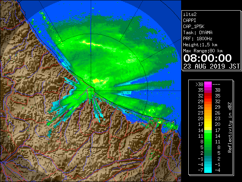The height and width of the screenshot is (182, 242).
Task: Click the '-7' legend label
Action: coord(200,170)
